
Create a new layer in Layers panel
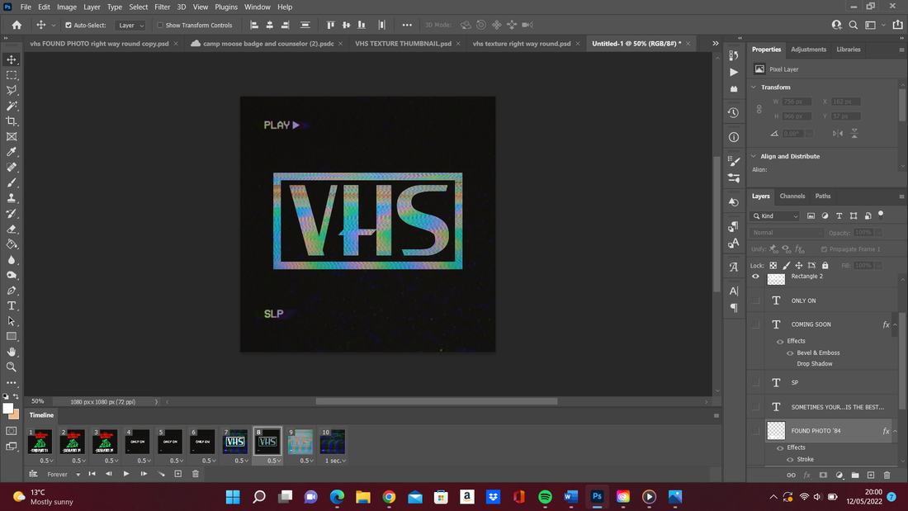pyautogui.click(x=871, y=475)
